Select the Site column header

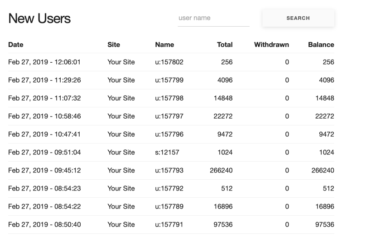point(114,45)
